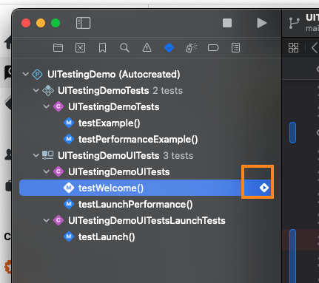This screenshot has width=319, height=283.
Task: Open the editor grid related items menu
Action: 293,48
